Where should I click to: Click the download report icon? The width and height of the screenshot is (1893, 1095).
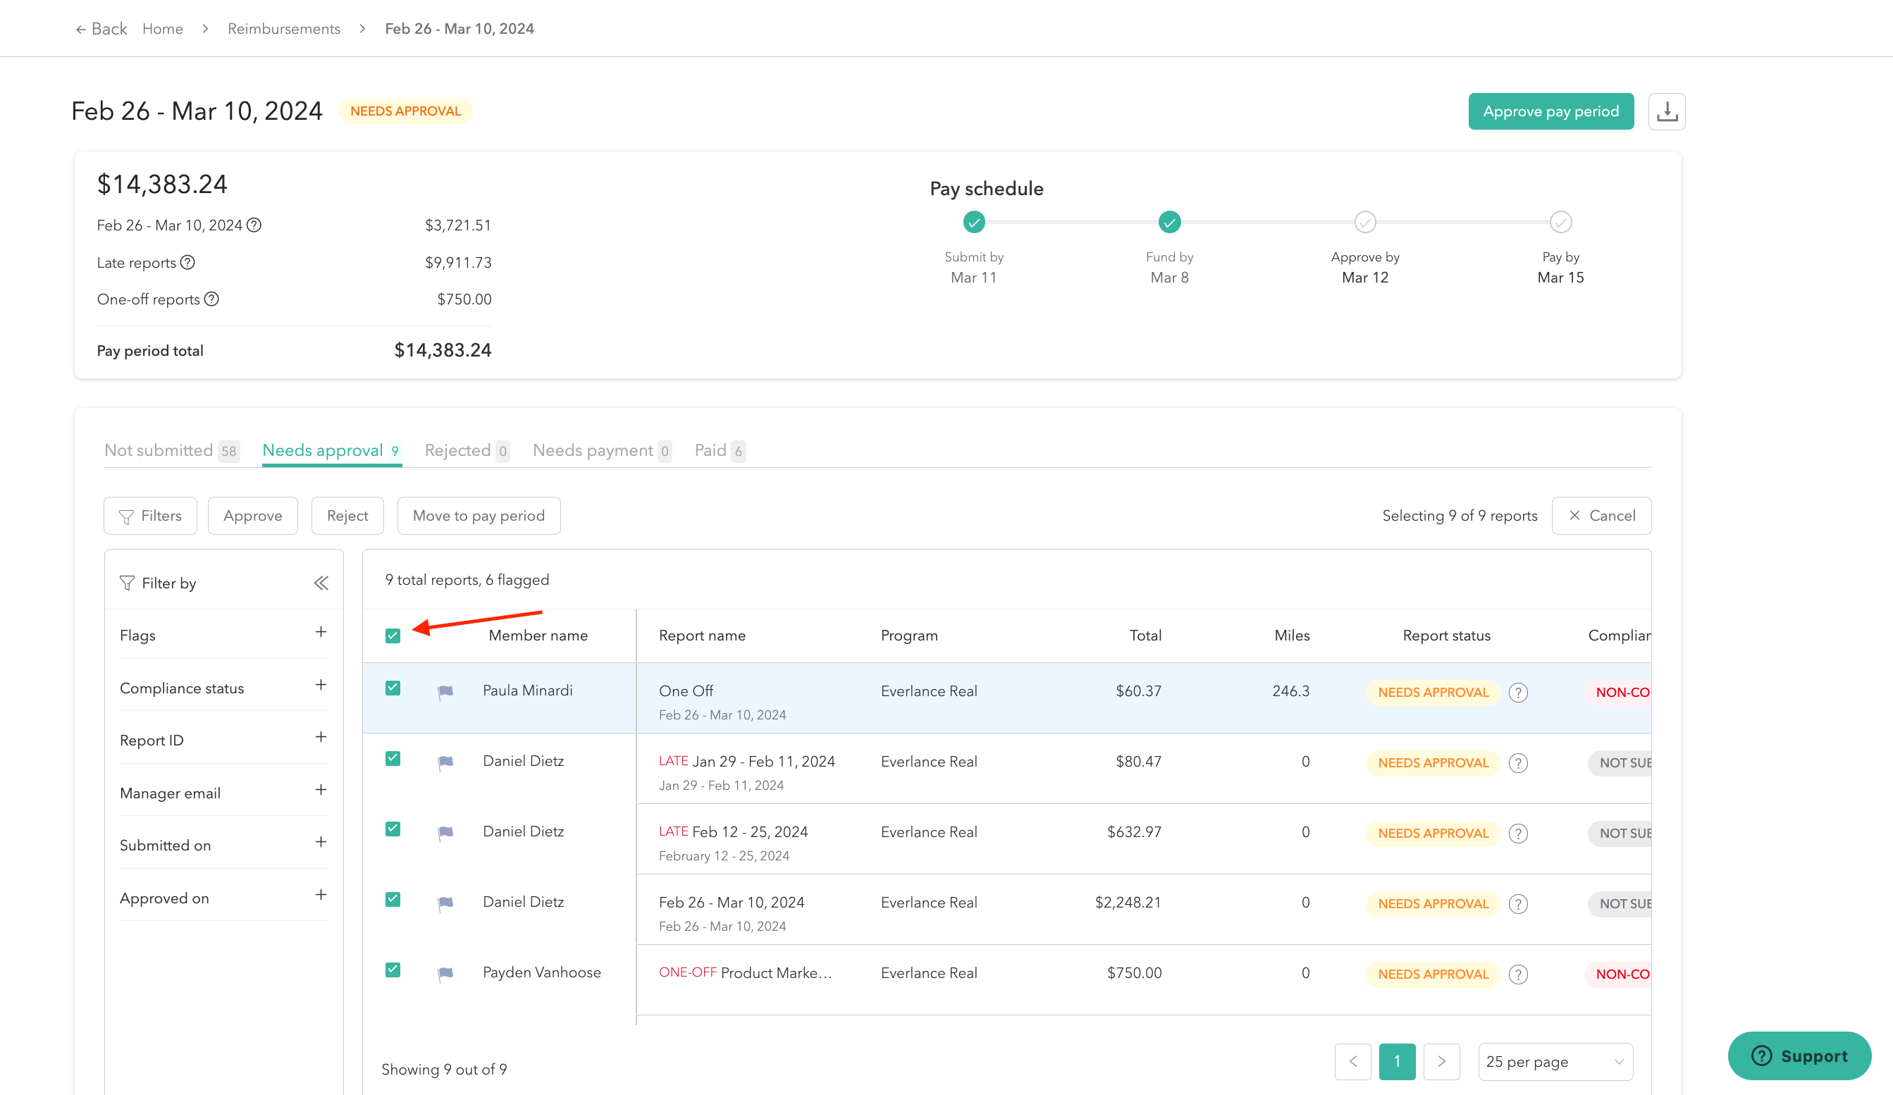click(1666, 111)
